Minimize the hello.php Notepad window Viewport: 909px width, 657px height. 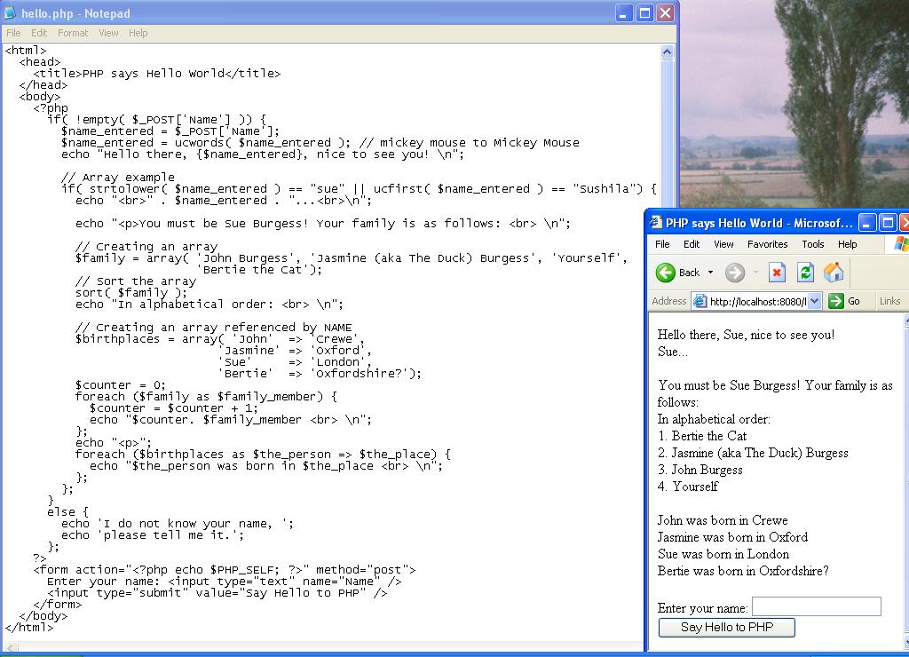[x=623, y=12]
